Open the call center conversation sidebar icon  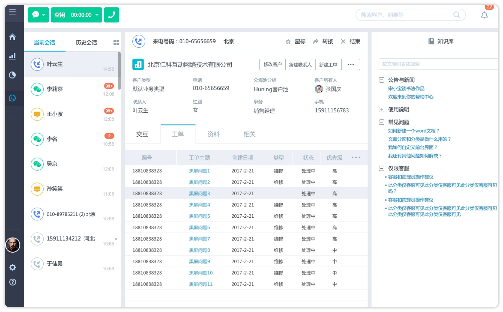(12, 98)
